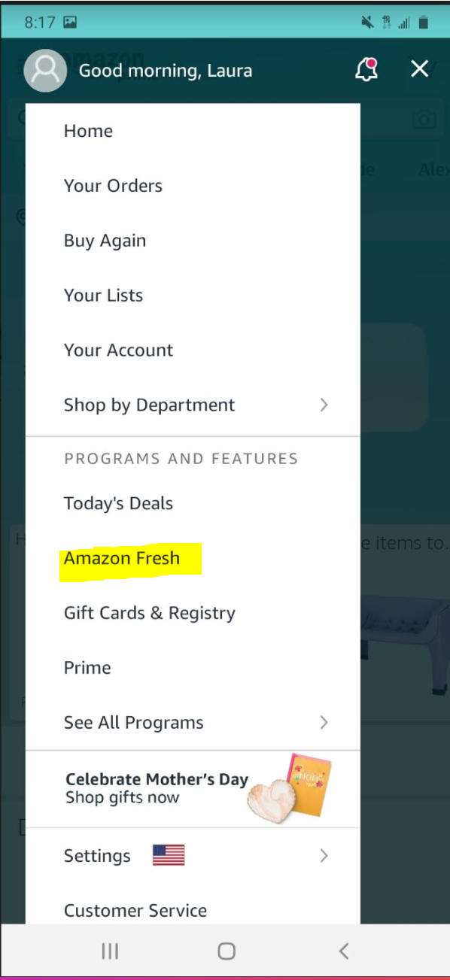Image resolution: width=450 pixels, height=980 pixels.
Task: Expand Shop by Department chevron
Action: (324, 405)
